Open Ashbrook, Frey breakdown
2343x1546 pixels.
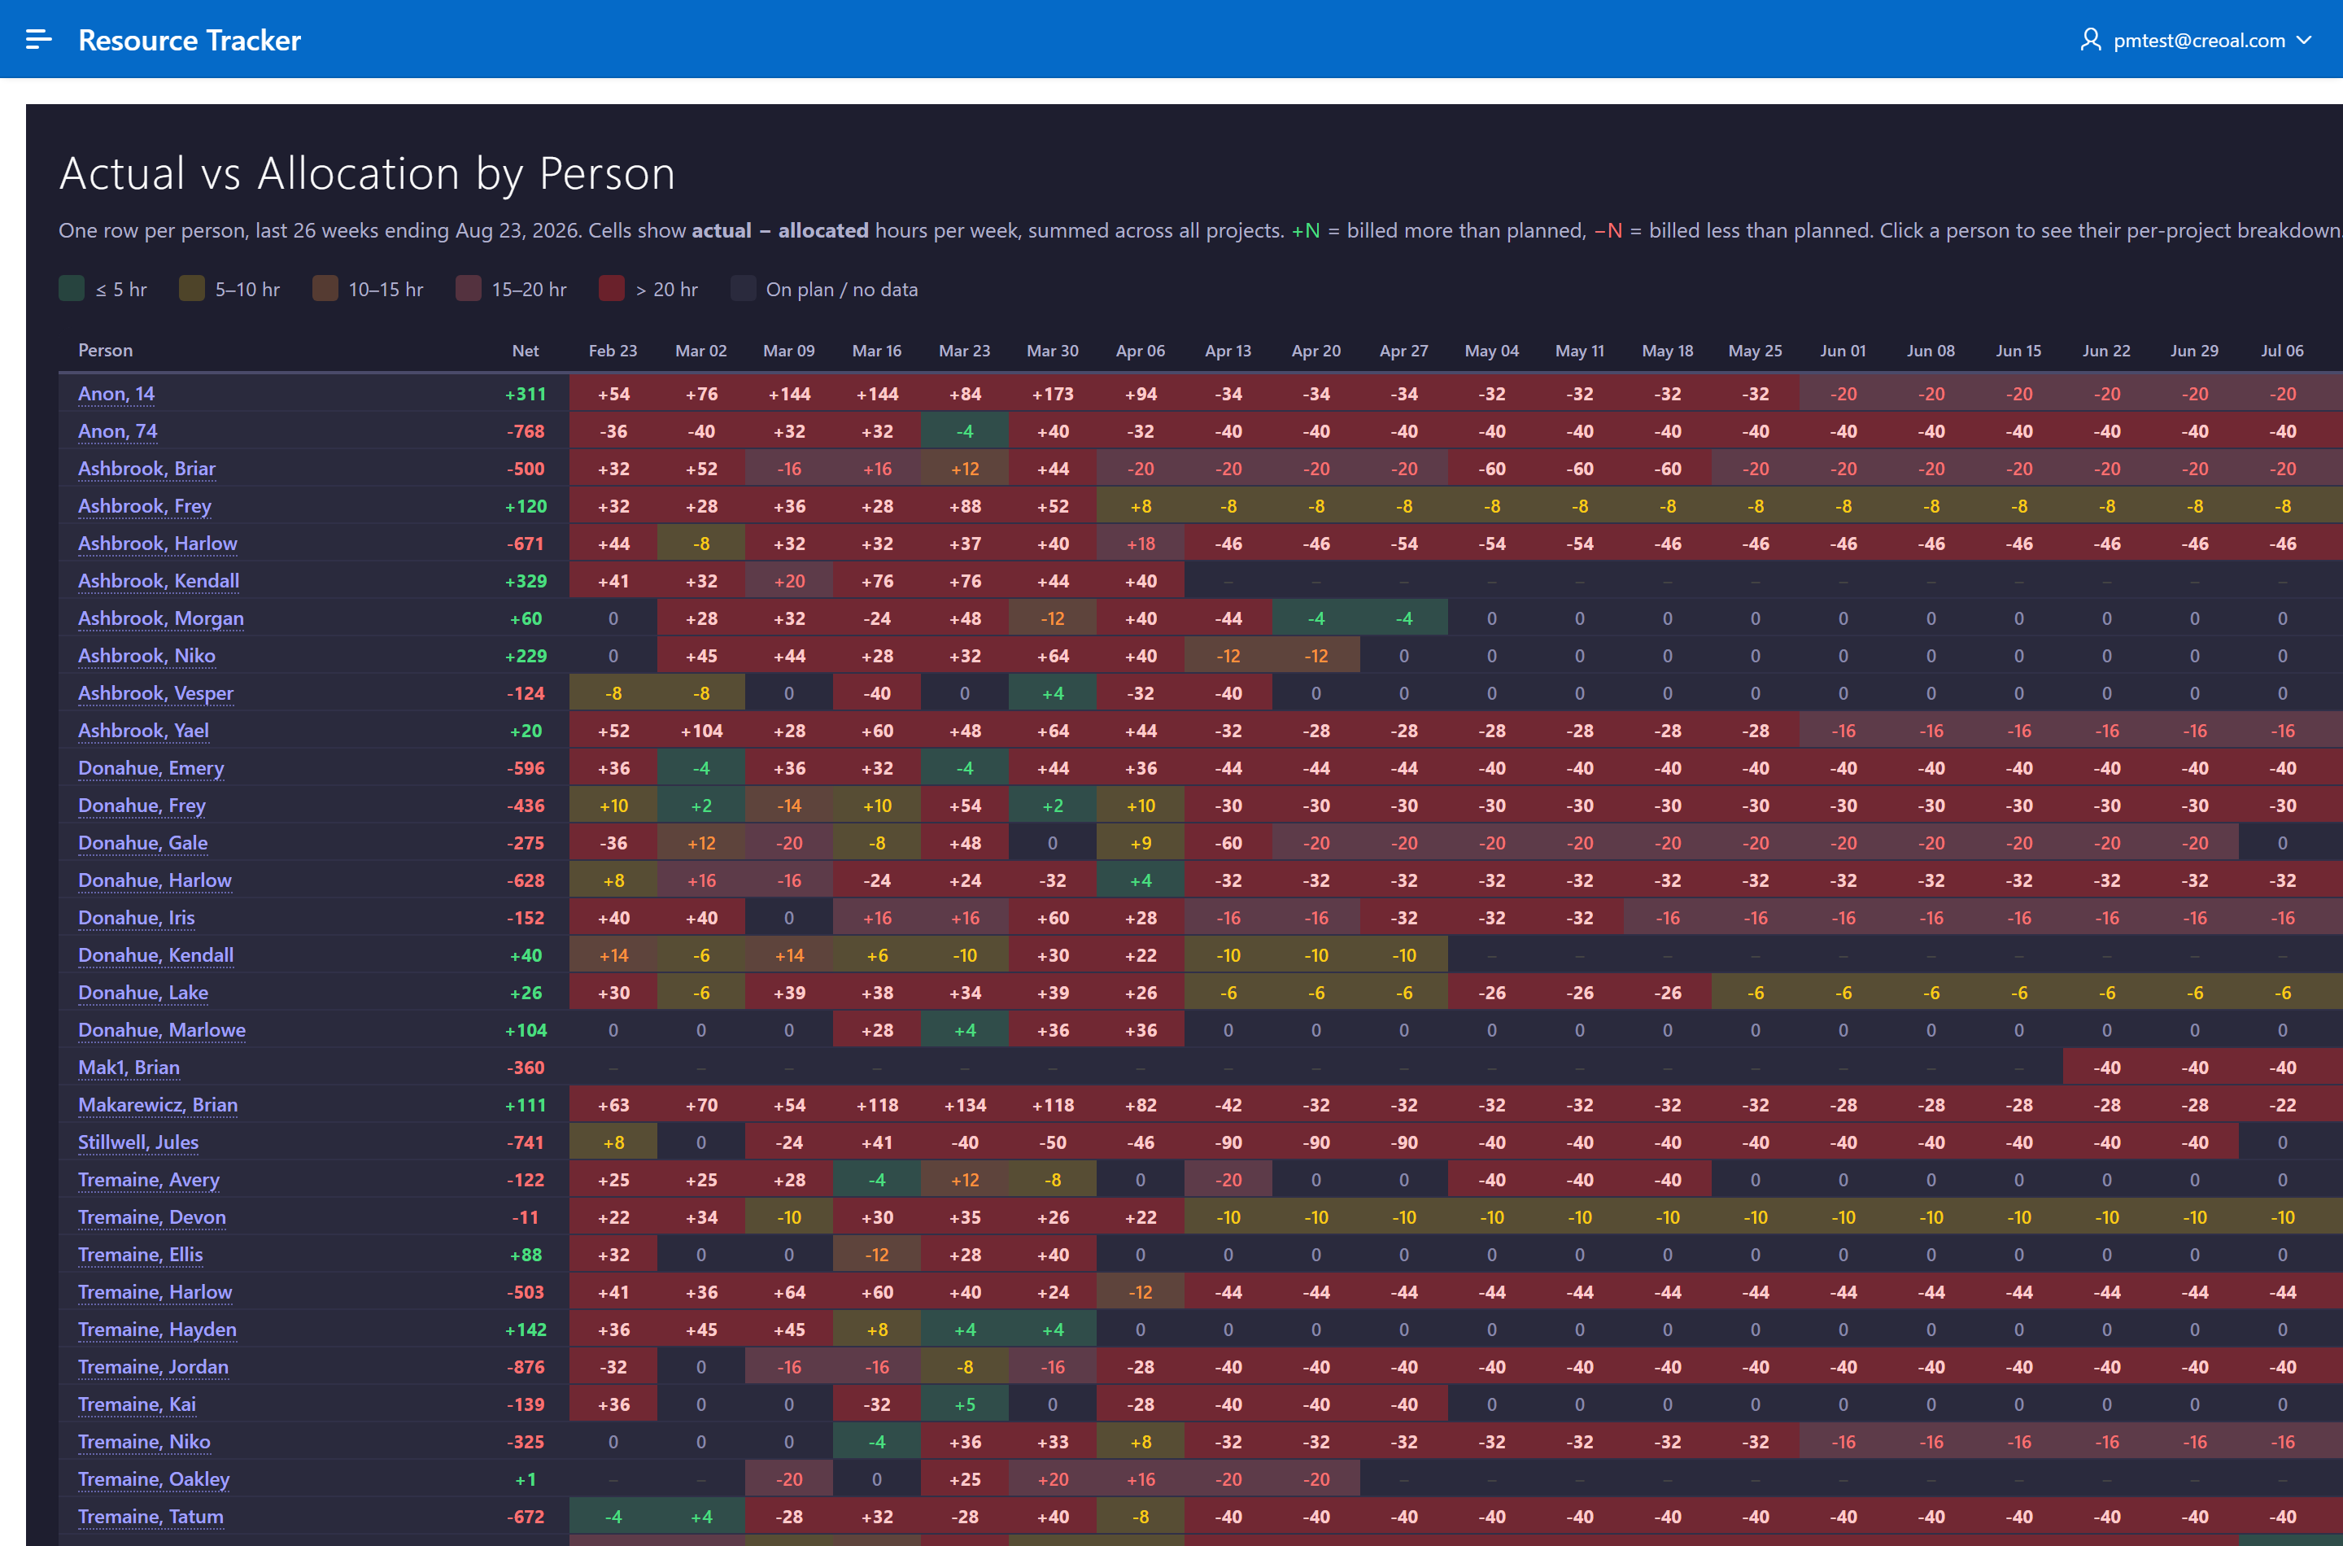pos(145,506)
